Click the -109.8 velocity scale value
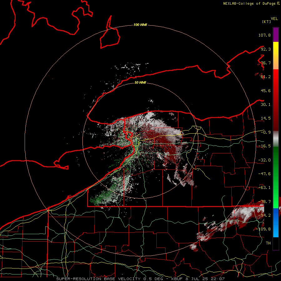Viewport: 281px width, 281px height. [x=263, y=229]
